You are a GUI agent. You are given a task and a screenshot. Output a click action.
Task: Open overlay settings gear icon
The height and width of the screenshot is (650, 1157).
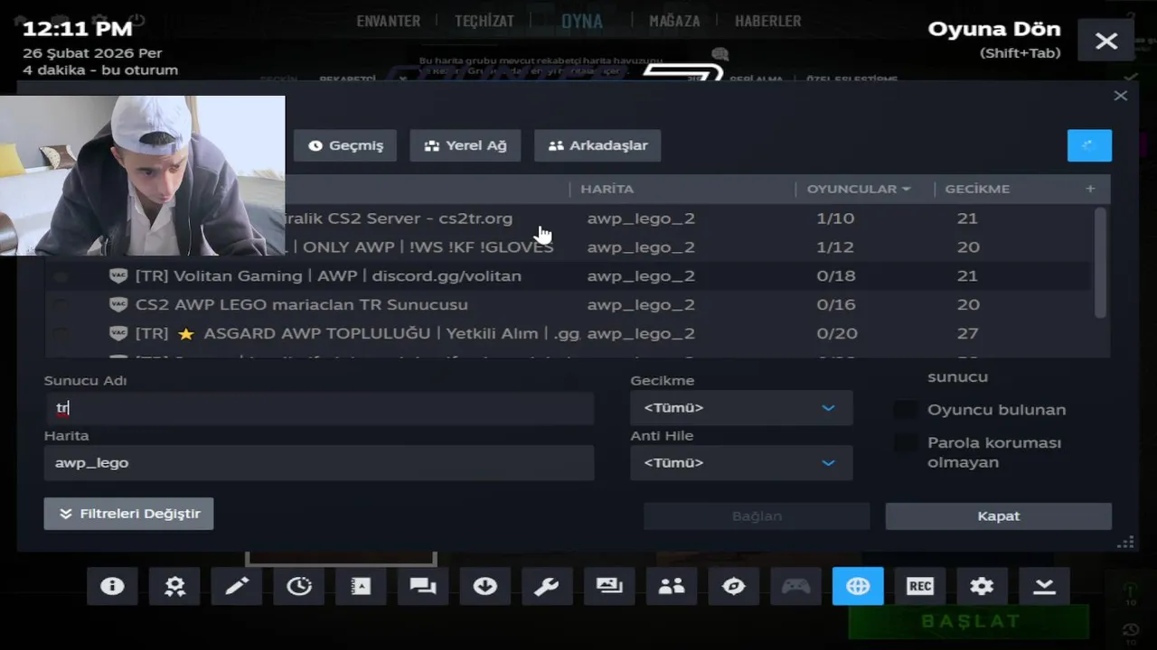click(982, 586)
